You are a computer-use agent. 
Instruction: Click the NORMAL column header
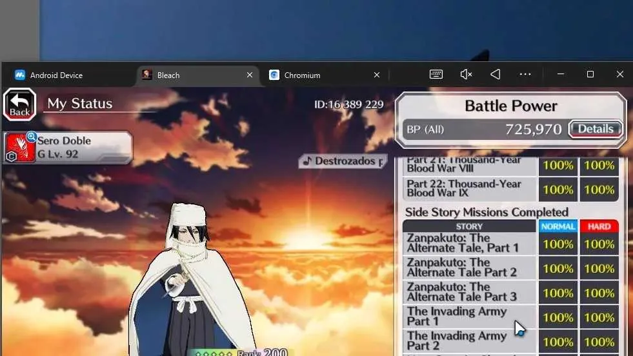point(558,226)
